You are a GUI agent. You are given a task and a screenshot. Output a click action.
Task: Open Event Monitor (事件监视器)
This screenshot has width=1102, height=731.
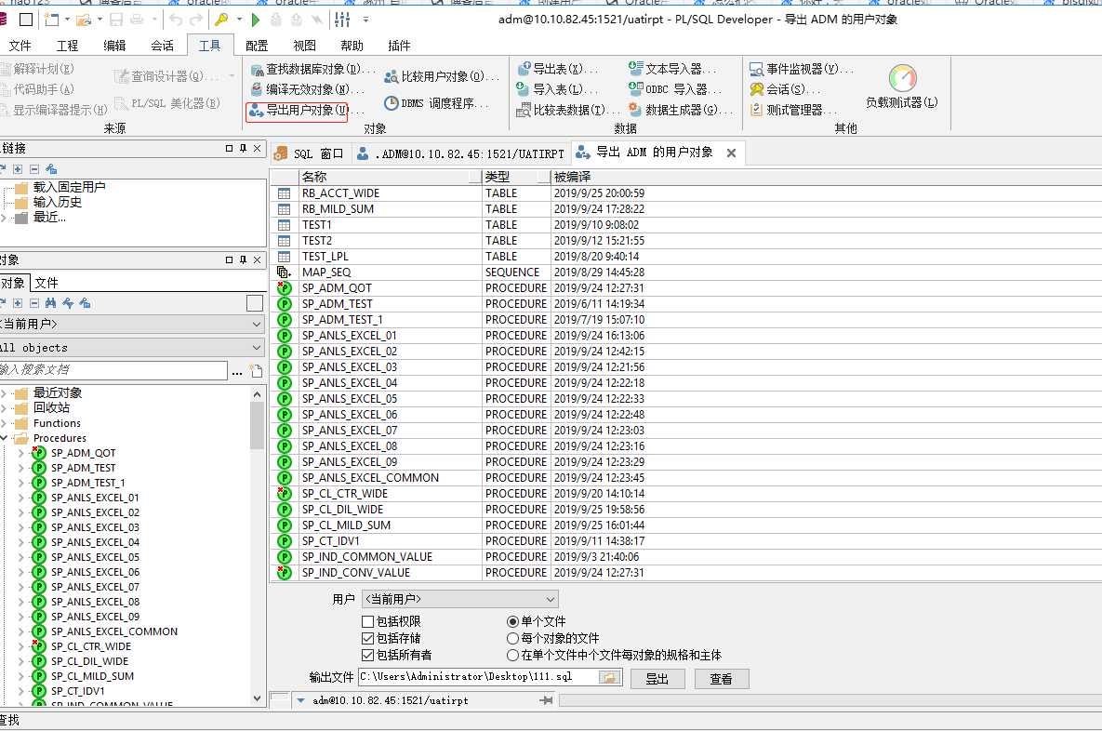802,69
